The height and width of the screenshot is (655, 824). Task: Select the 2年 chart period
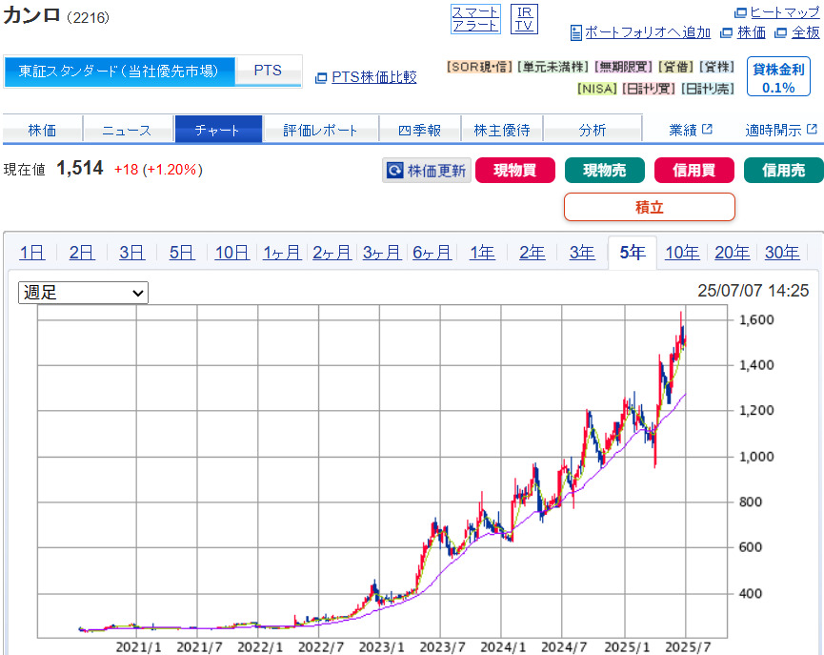point(533,253)
